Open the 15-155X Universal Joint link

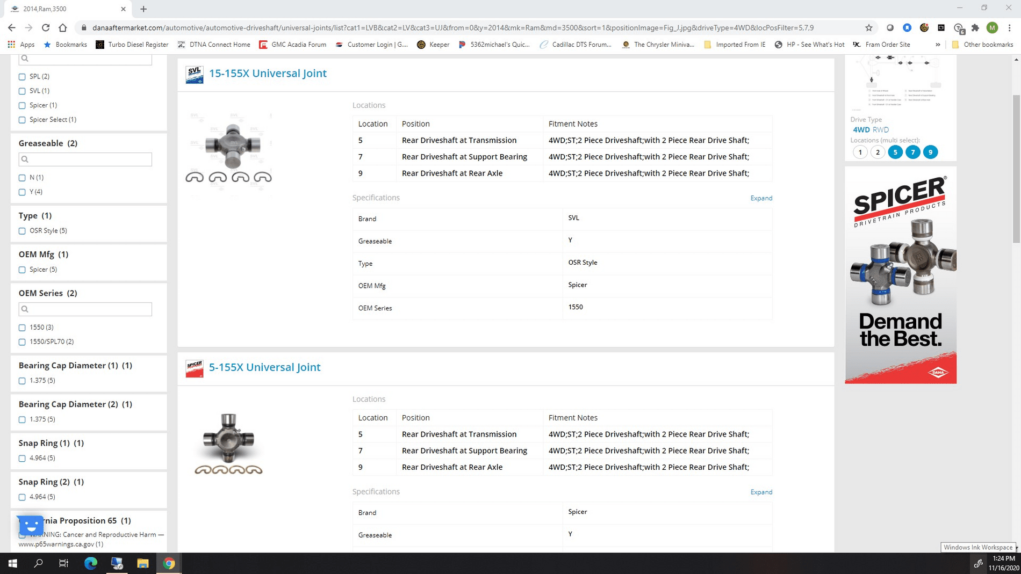tap(268, 74)
